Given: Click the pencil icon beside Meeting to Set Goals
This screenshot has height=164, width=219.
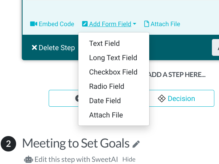Looking at the screenshot, I should pos(136,144).
